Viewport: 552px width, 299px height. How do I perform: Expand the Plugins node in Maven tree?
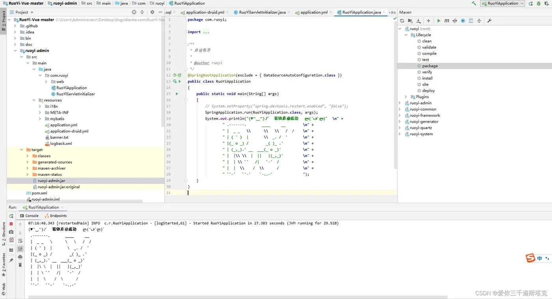(x=406, y=97)
